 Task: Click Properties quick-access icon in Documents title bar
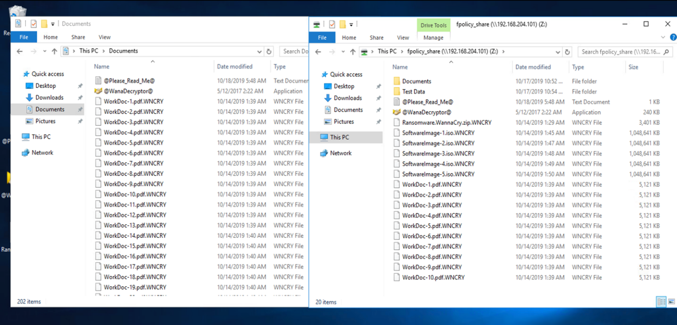click(34, 24)
